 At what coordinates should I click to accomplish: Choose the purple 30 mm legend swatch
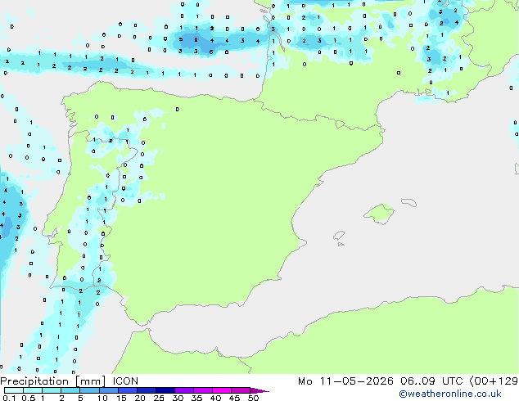[x=184, y=390]
